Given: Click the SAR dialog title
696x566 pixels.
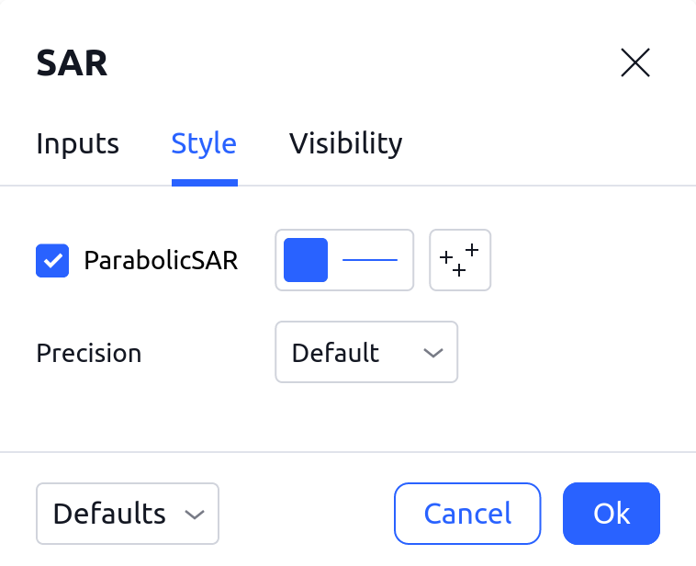Looking at the screenshot, I should 72,63.
